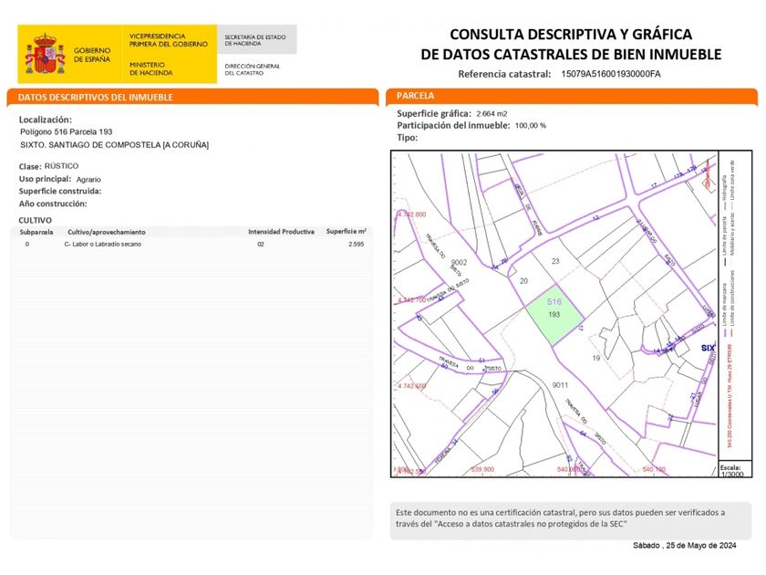This screenshot has width=766, height=575.
Task: Select the text "Polígono 516 Parcela 193"
Action: point(66,132)
